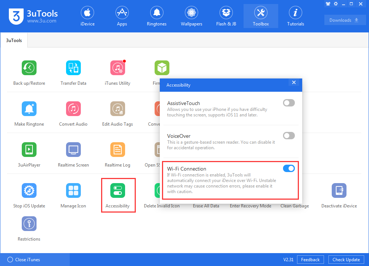This screenshot has height=266, width=369.
Task: Go to iDevice section
Action: tap(87, 16)
